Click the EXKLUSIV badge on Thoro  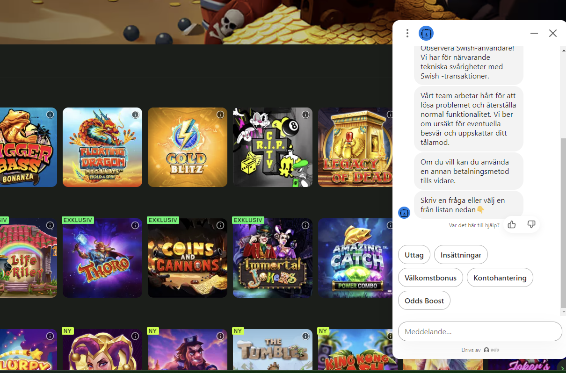(x=78, y=220)
